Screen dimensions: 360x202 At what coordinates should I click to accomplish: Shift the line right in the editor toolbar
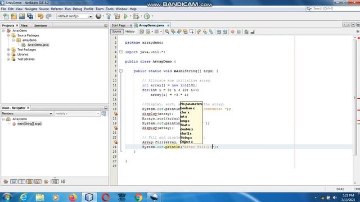(225, 32)
